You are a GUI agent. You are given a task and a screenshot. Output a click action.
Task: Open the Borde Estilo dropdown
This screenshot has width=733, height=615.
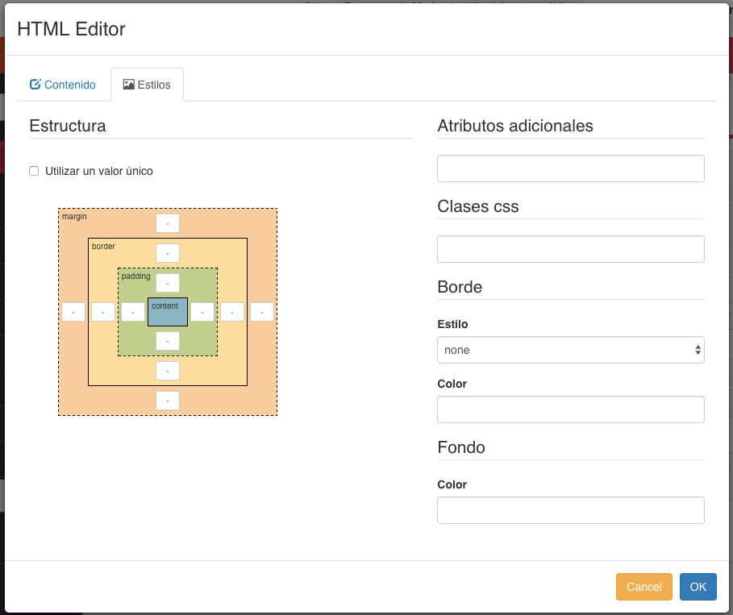571,350
